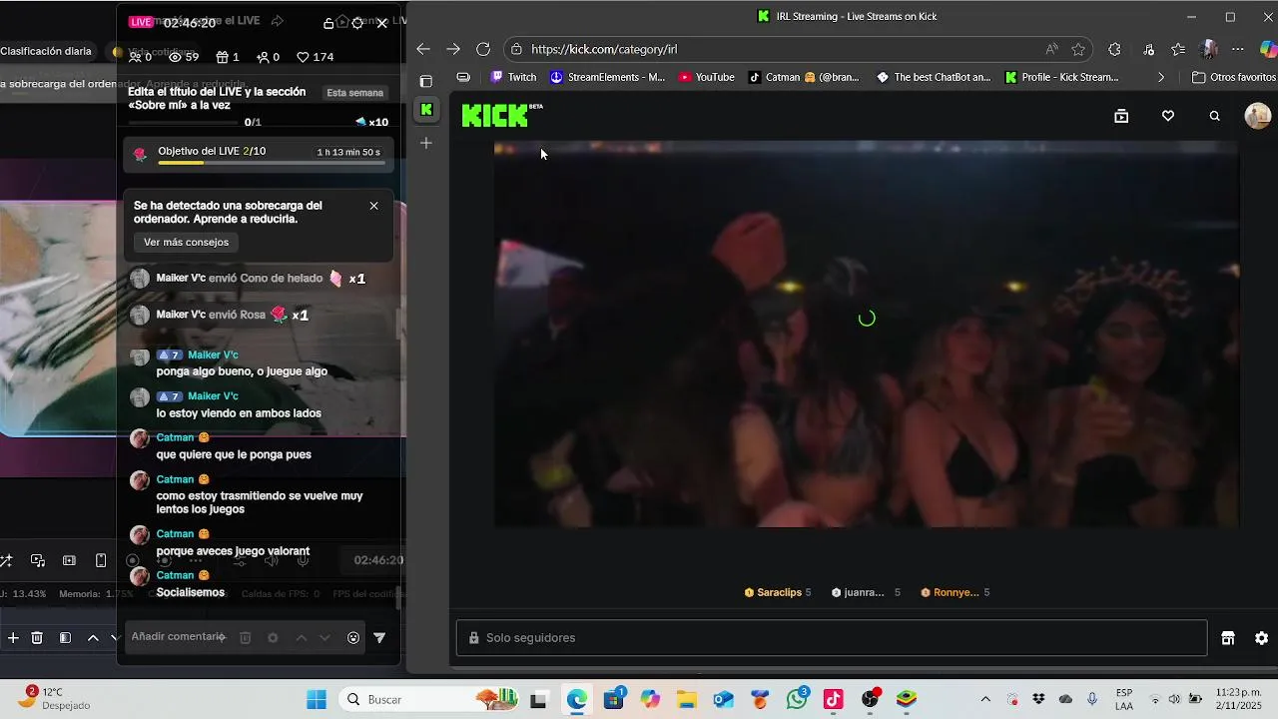Open the StreamElements bookmark
The image size is (1278, 719).
(x=608, y=77)
